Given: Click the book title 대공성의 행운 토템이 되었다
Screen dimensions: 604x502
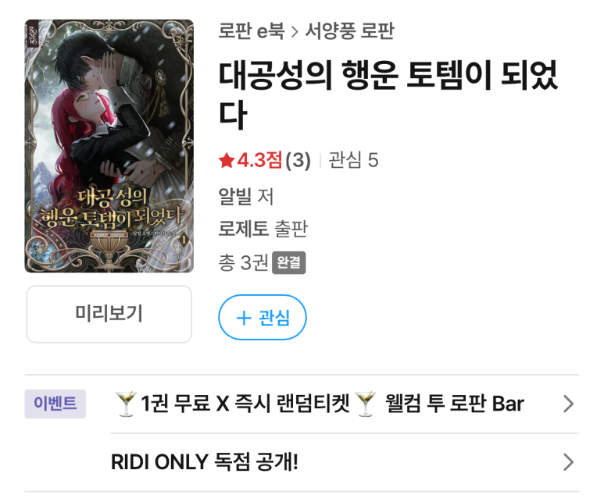Looking at the screenshot, I should click(x=388, y=94).
